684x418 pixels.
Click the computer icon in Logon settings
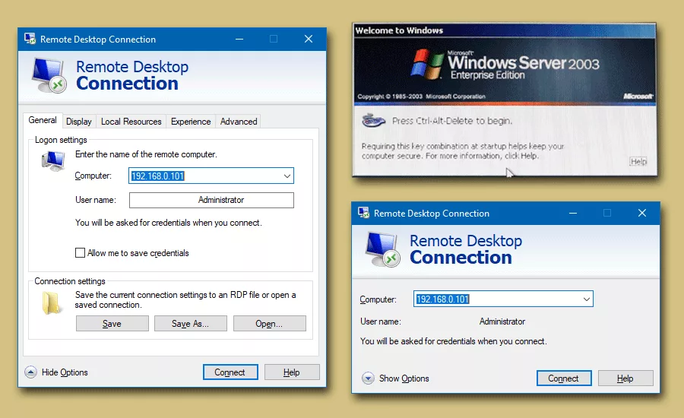click(x=52, y=161)
